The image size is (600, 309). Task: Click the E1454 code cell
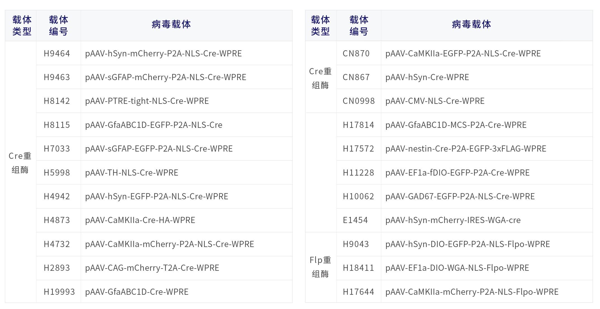pos(355,220)
